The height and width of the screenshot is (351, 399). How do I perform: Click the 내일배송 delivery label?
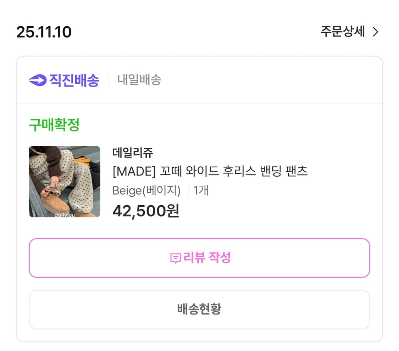click(x=139, y=80)
